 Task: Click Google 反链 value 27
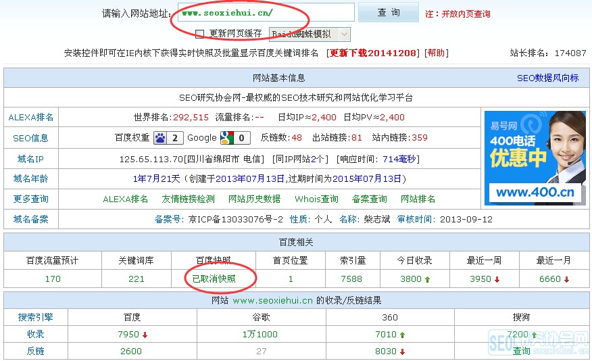(262, 352)
